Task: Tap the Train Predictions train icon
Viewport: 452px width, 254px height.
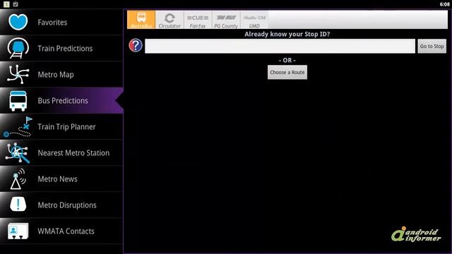Action: [18, 48]
